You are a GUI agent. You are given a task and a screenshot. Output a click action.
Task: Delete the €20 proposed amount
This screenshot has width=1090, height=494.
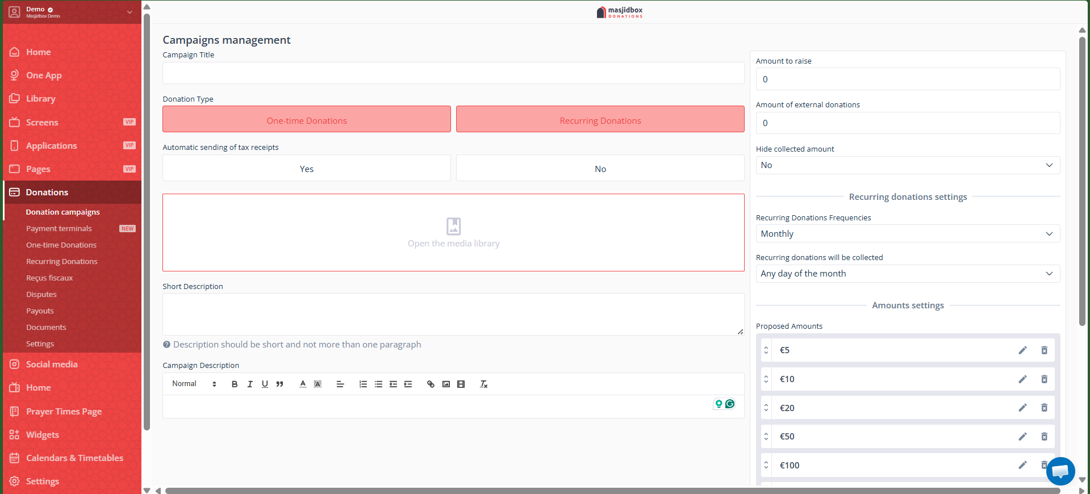click(1044, 408)
